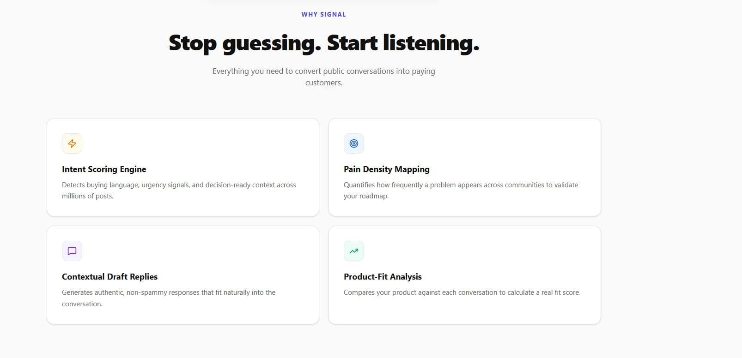742x358 pixels.
Task: Select the Pain Density Mapping title
Action: pyautogui.click(x=386, y=169)
